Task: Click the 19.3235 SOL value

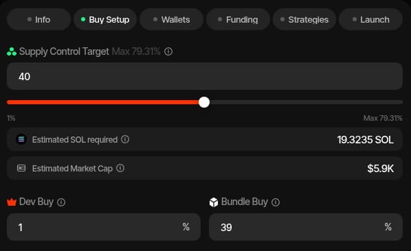Action: (x=365, y=140)
